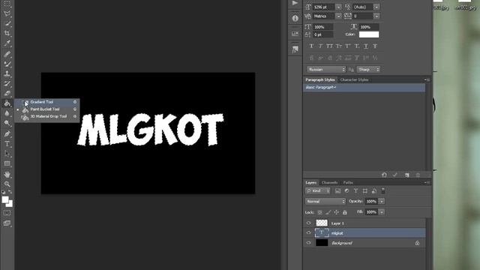Select the Hand tool
The image size is (480, 270).
7,175
